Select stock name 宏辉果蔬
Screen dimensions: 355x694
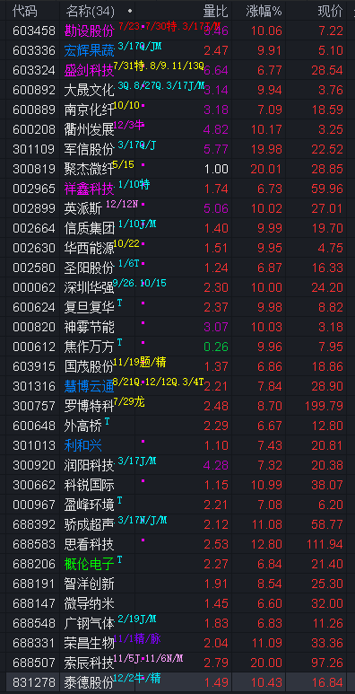tap(90, 50)
